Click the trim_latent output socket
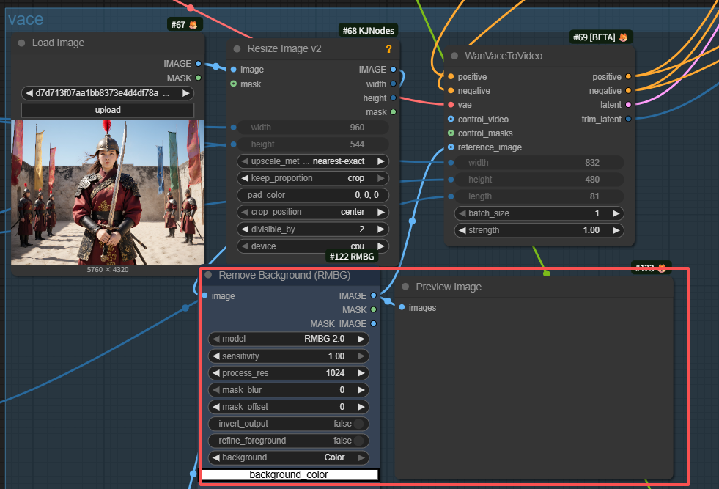The height and width of the screenshot is (489, 719). [628, 120]
